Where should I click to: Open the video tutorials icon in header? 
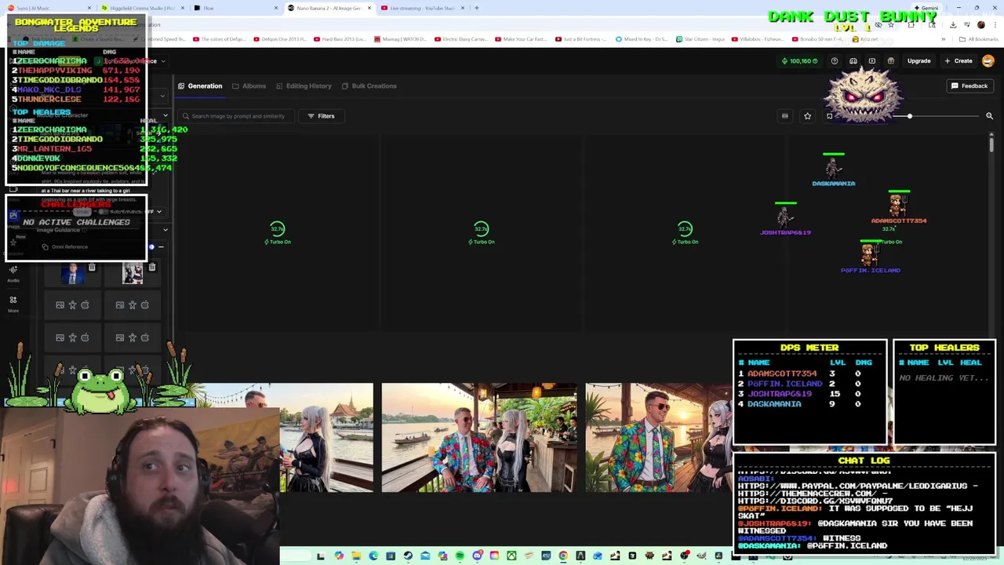(872, 60)
